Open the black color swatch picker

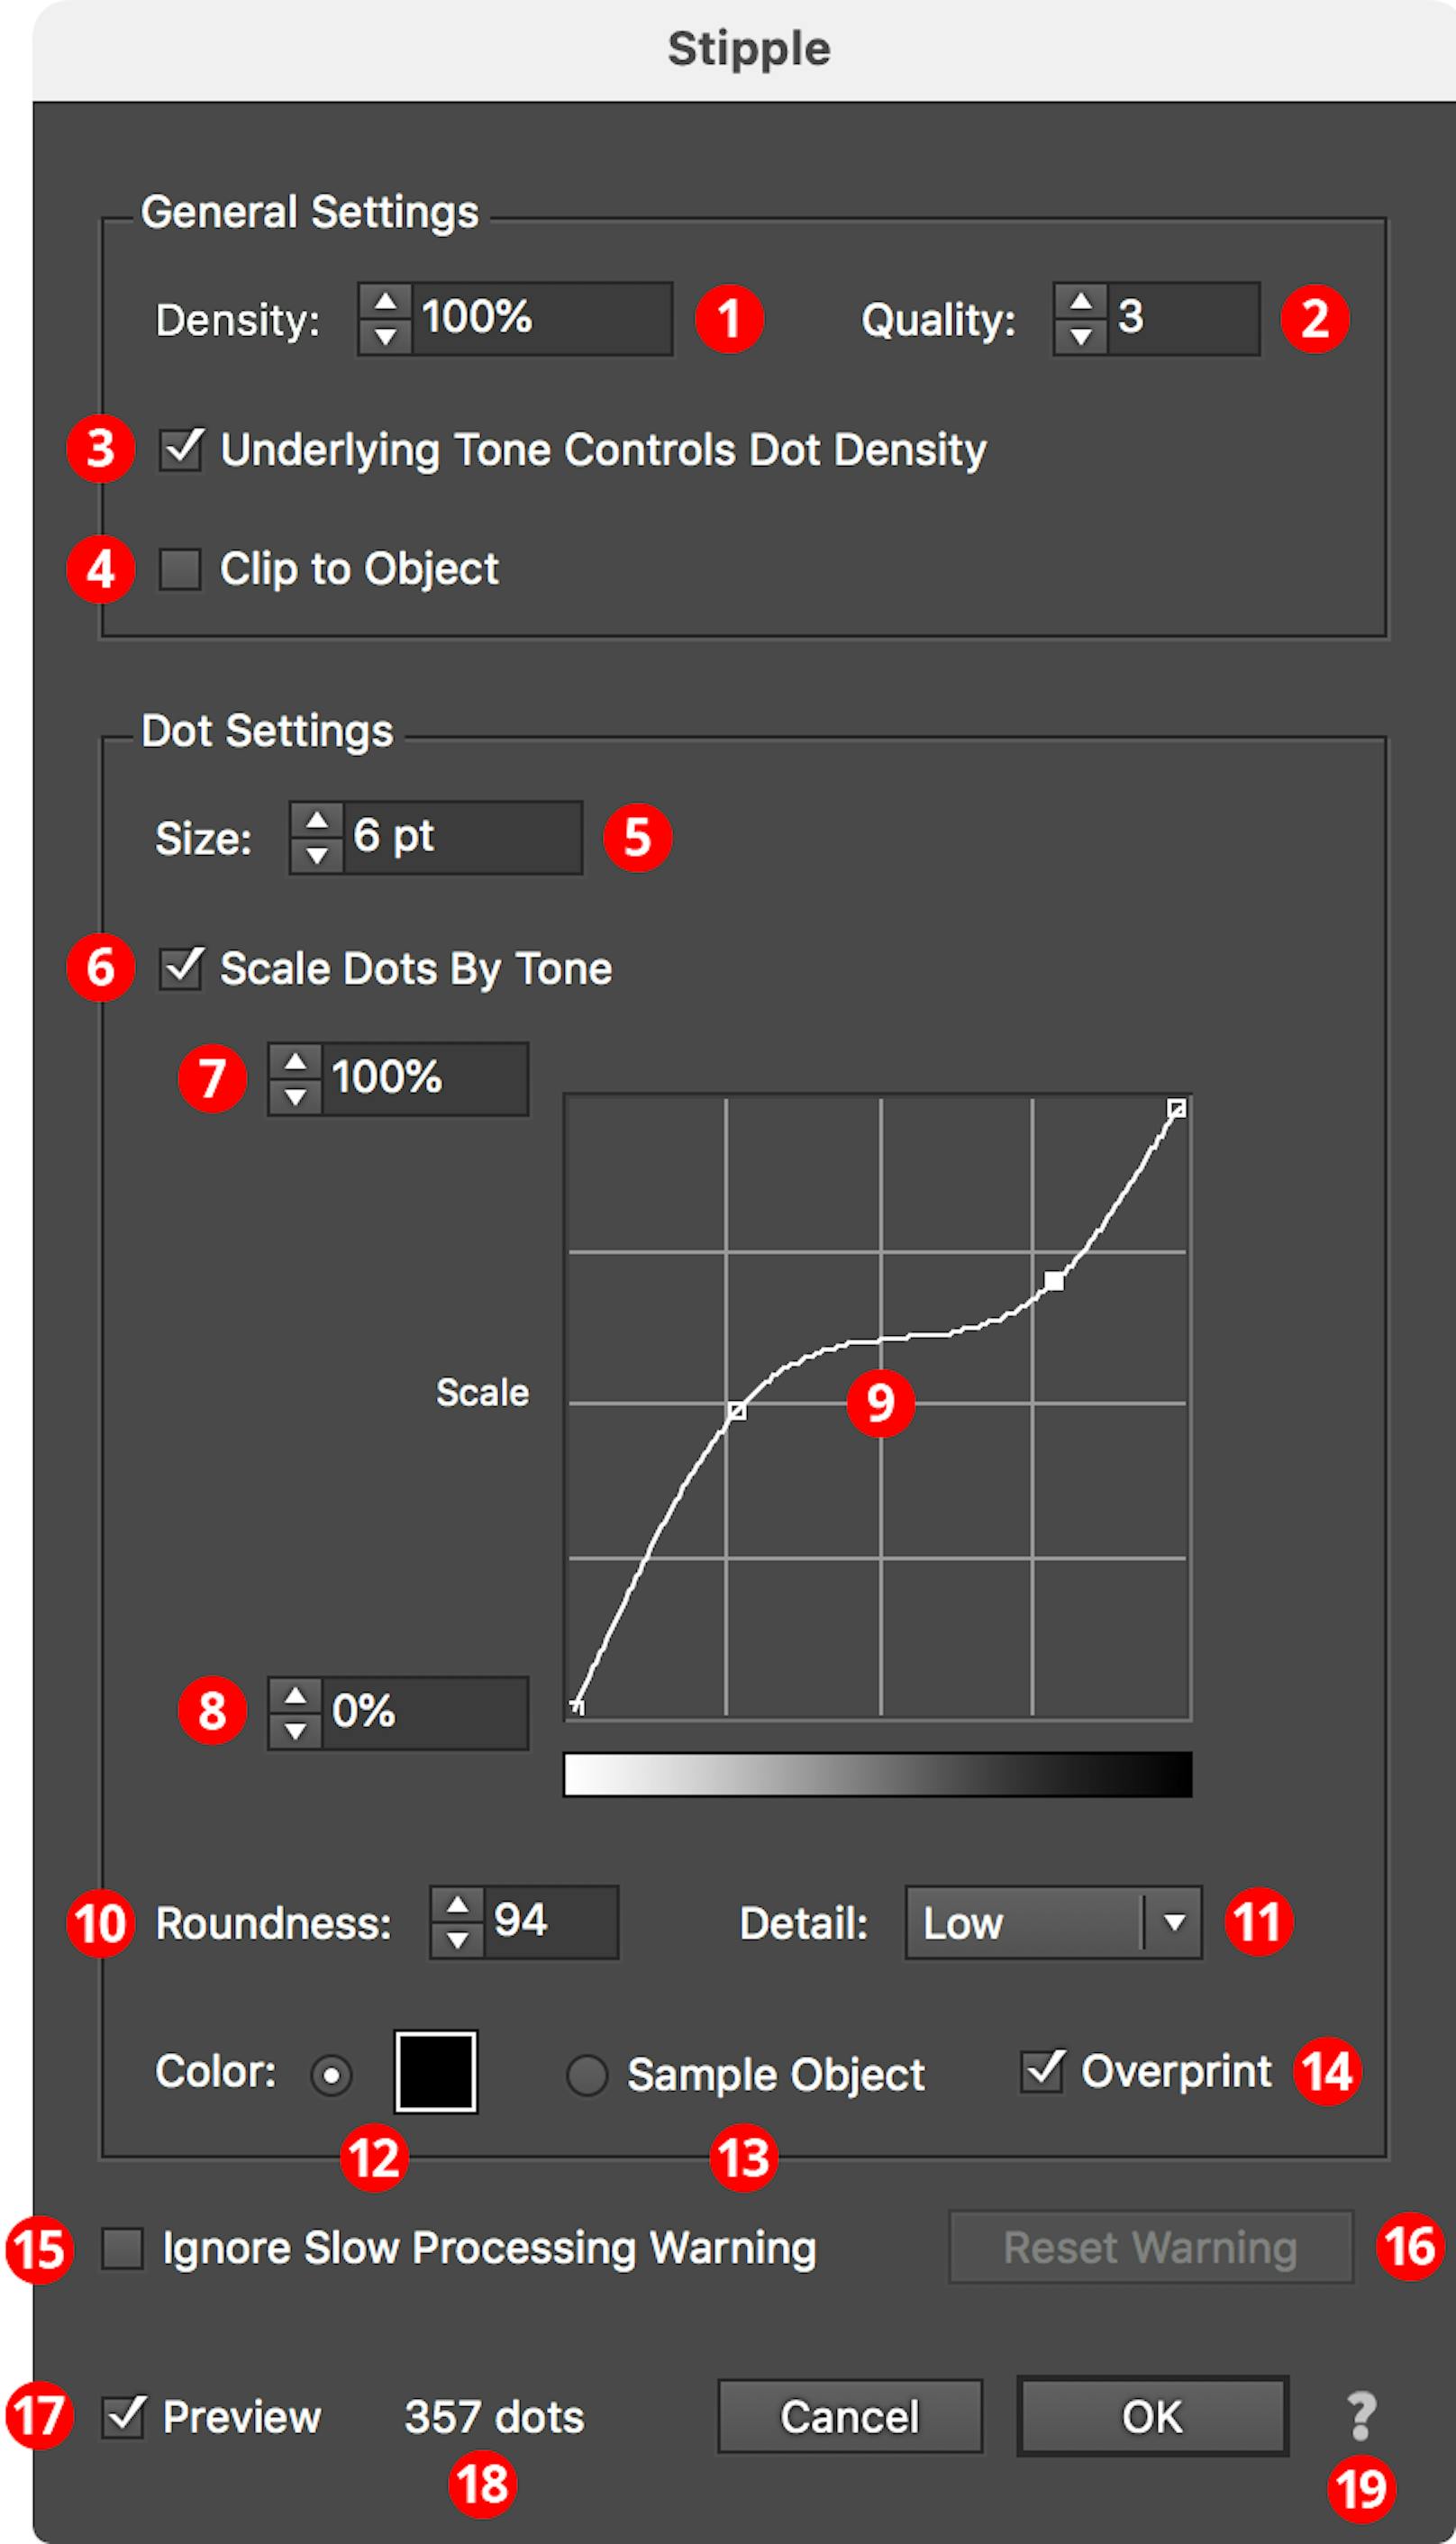coord(435,2072)
